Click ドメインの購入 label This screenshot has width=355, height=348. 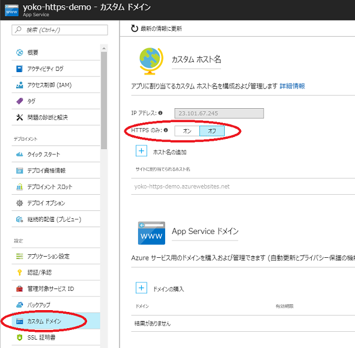[168, 289]
